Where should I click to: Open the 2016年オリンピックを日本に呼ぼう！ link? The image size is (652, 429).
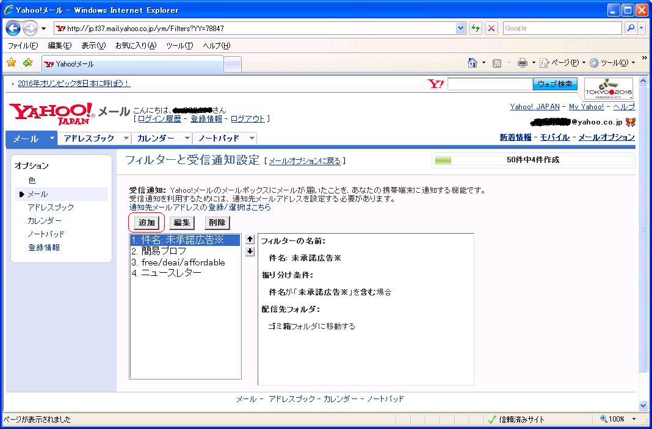click(x=74, y=84)
